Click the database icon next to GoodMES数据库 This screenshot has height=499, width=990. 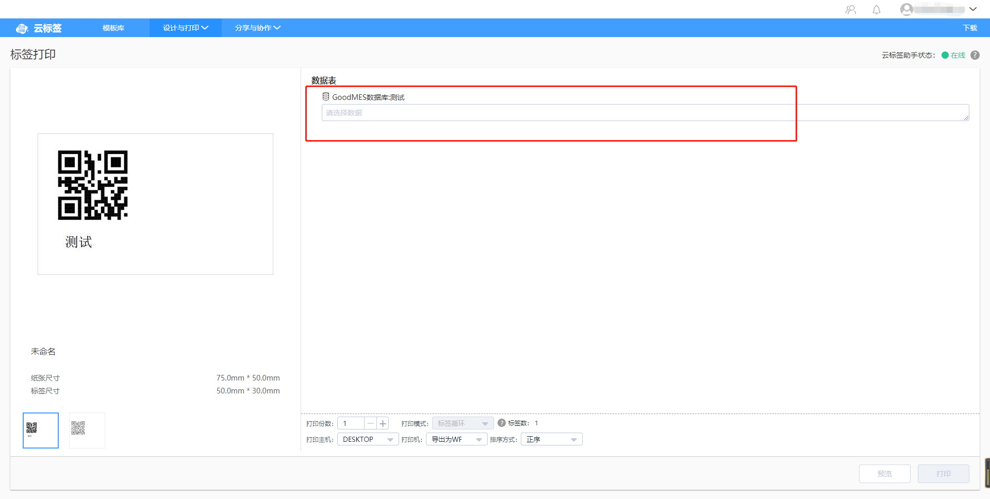pos(326,96)
